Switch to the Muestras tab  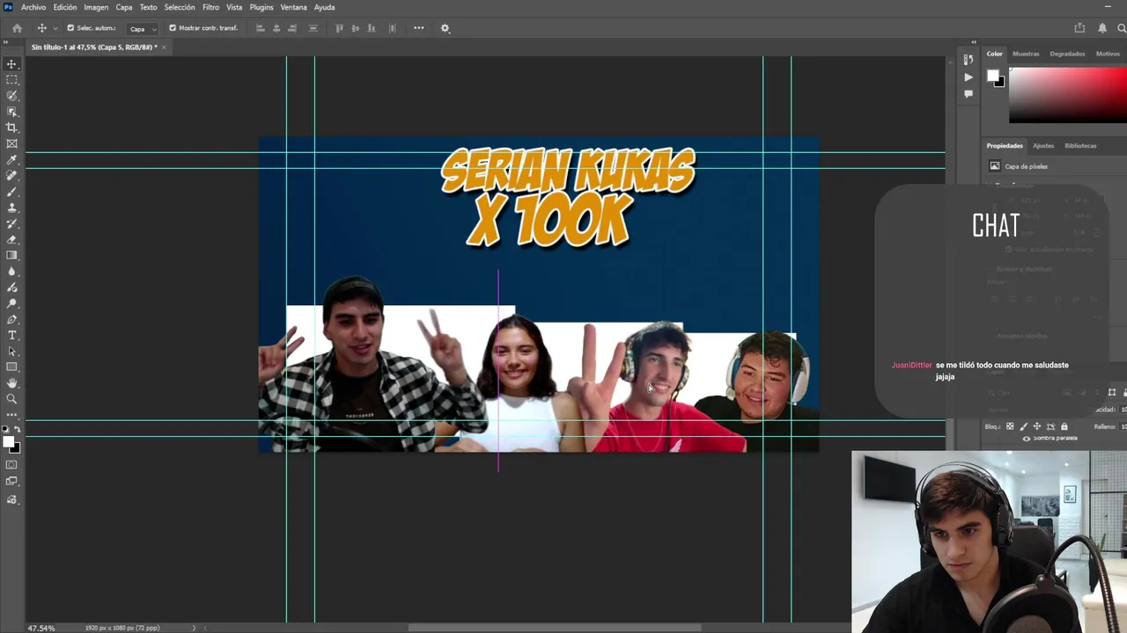[x=1026, y=54]
